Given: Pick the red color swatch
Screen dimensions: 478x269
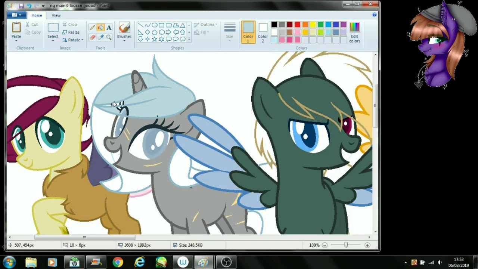Looking at the screenshot, I should (x=297, y=25).
